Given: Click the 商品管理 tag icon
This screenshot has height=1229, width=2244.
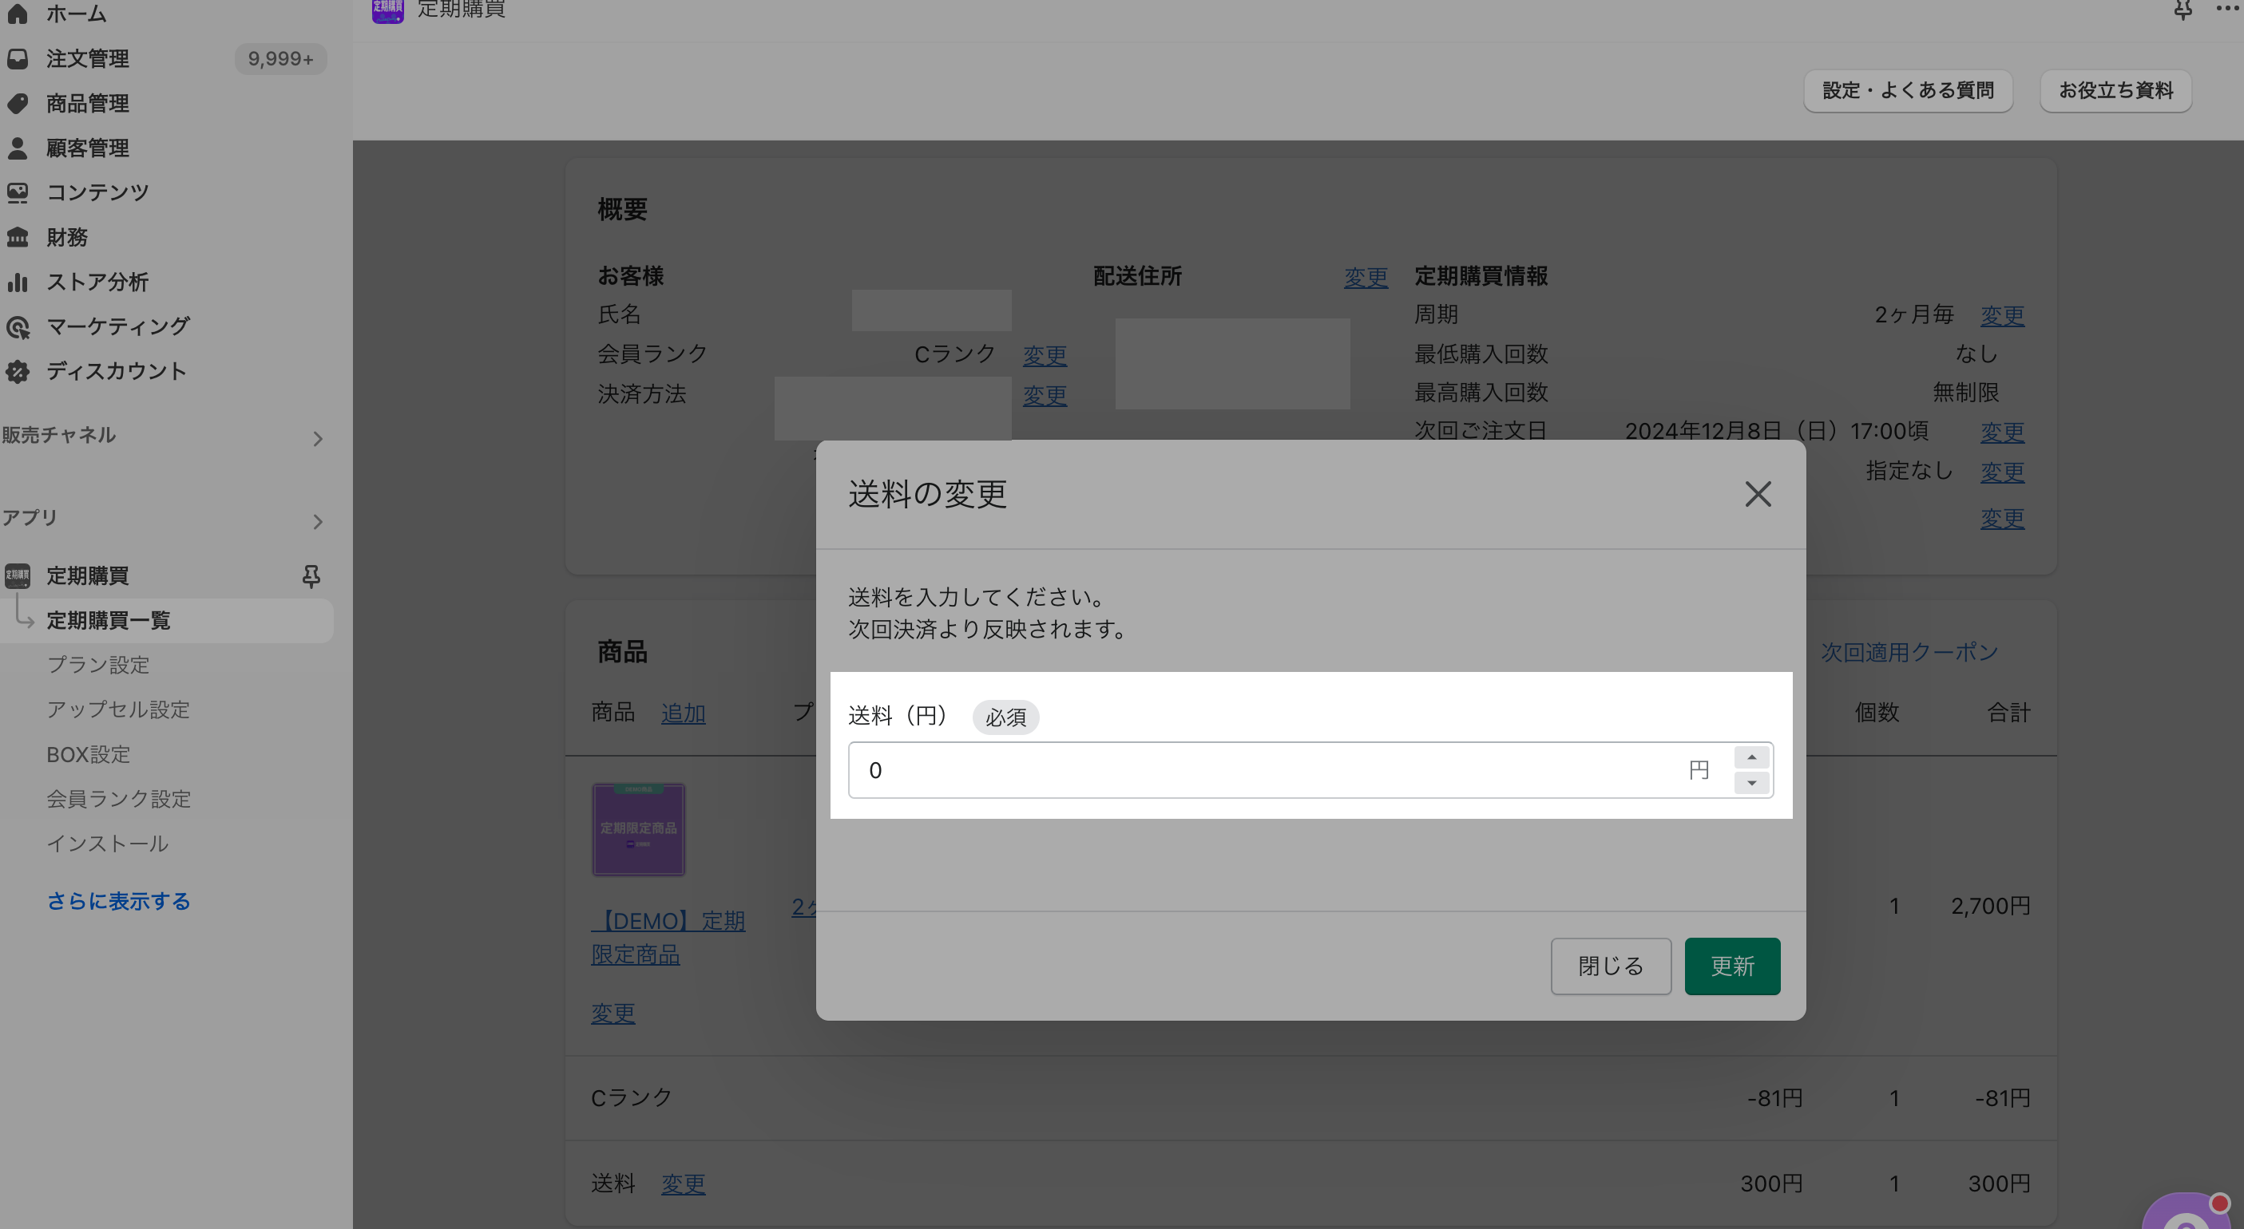Looking at the screenshot, I should tap(18, 104).
